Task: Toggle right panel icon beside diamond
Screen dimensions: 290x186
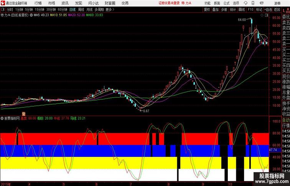Action: (267, 15)
